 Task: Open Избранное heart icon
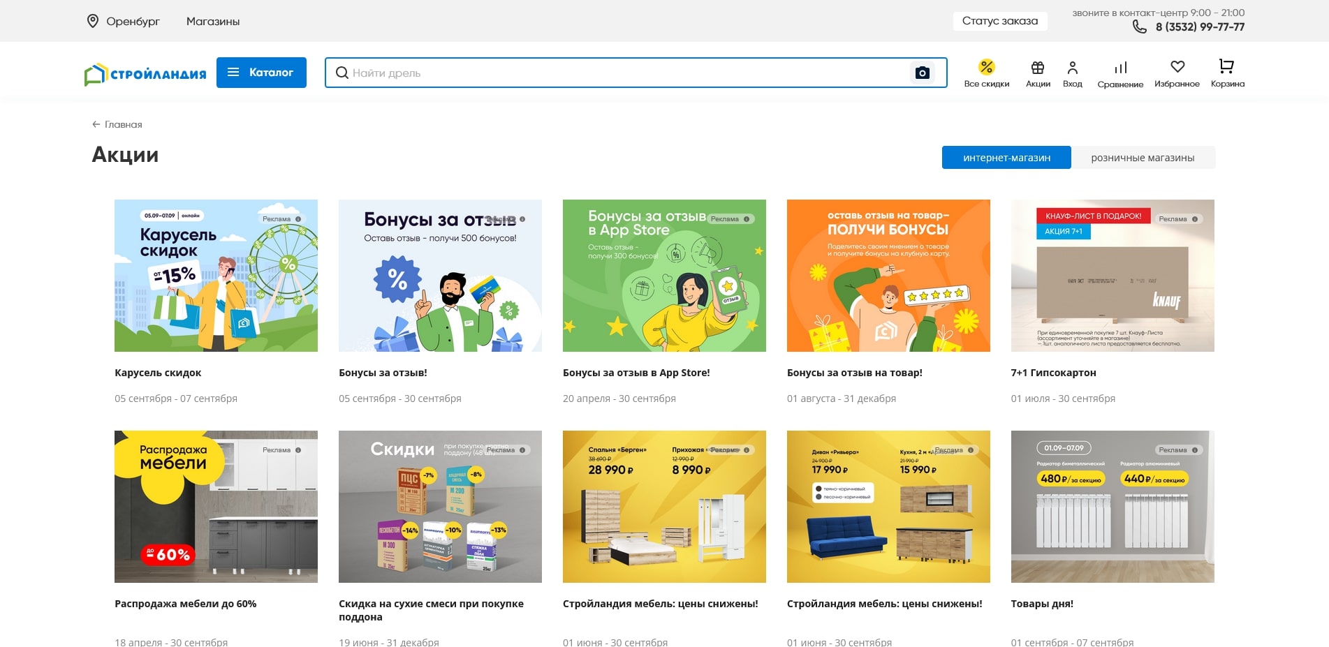(x=1177, y=67)
